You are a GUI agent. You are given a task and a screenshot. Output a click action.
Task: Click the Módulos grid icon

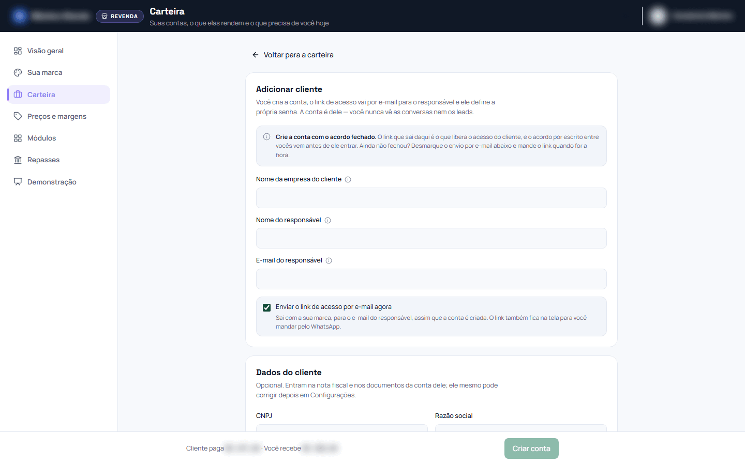pos(18,138)
